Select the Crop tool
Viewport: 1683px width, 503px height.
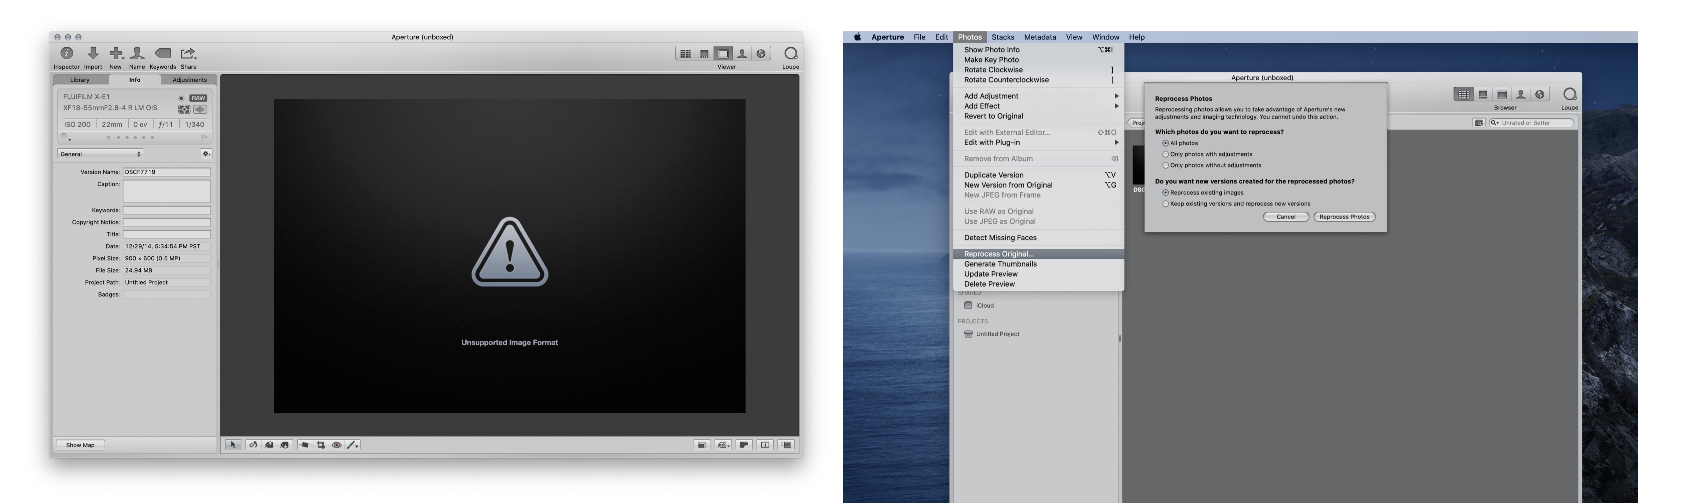click(x=321, y=445)
